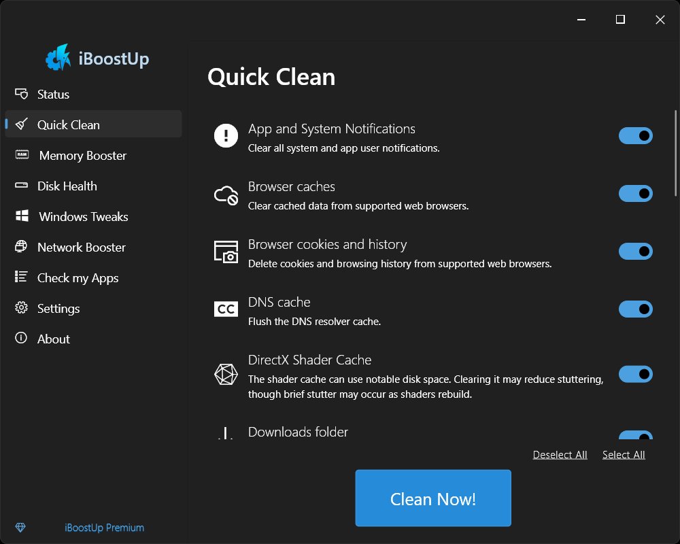This screenshot has width=680, height=544.
Task: Click the vertical scrollbar thumb
Action: click(x=675, y=153)
